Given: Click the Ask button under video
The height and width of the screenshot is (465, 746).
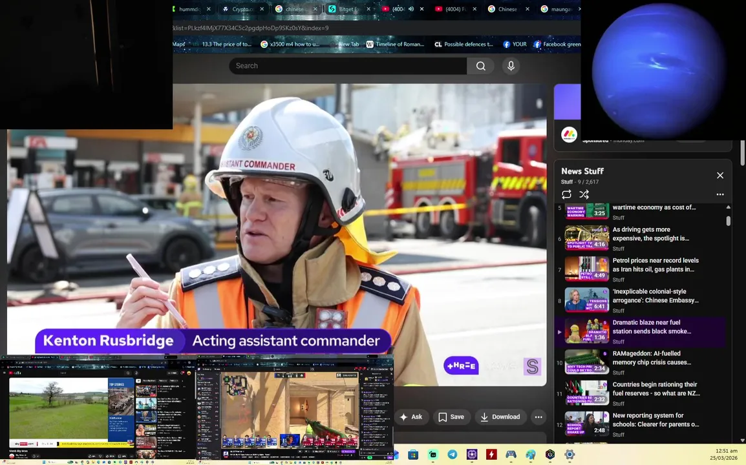Looking at the screenshot, I should point(411,417).
